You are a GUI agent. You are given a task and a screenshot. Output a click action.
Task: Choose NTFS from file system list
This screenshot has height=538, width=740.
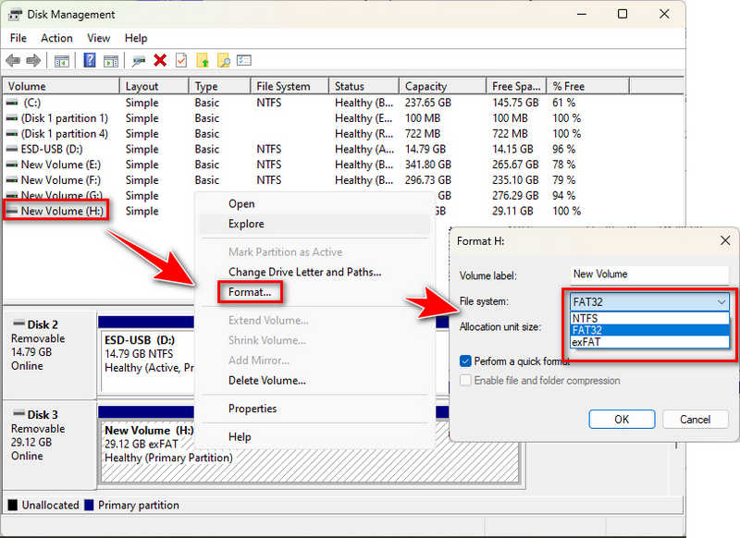[650, 318]
